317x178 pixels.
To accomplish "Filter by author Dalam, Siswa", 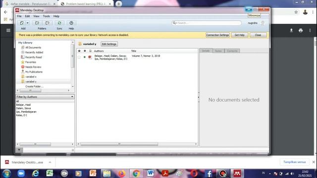I will (23, 108).
